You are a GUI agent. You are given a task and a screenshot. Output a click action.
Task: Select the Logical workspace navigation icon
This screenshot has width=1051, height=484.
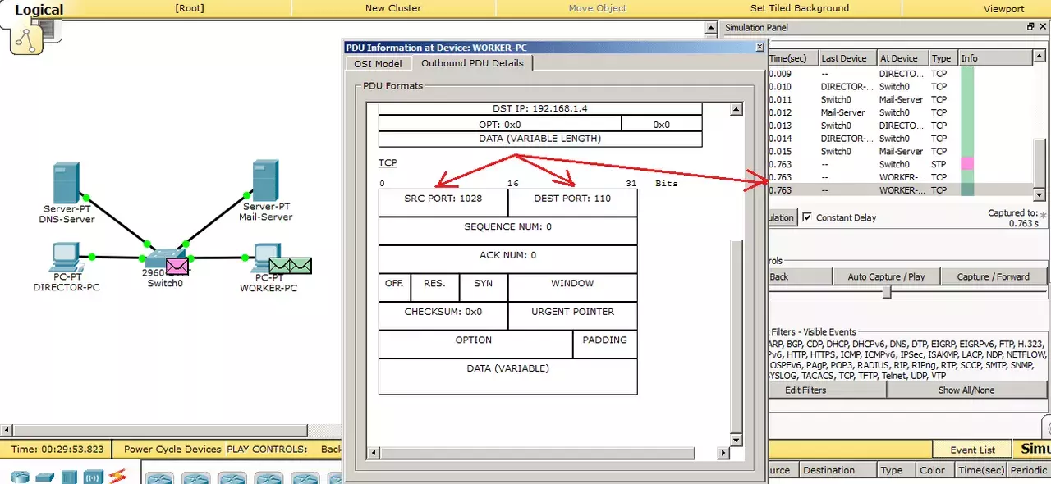click(x=26, y=38)
